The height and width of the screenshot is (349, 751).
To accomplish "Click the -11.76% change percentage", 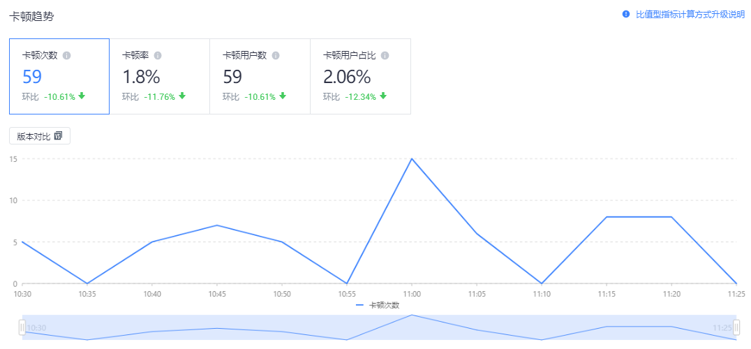I will tap(160, 97).
